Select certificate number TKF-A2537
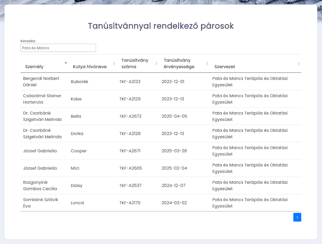The width and height of the screenshot is (322, 244). (131, 186)
